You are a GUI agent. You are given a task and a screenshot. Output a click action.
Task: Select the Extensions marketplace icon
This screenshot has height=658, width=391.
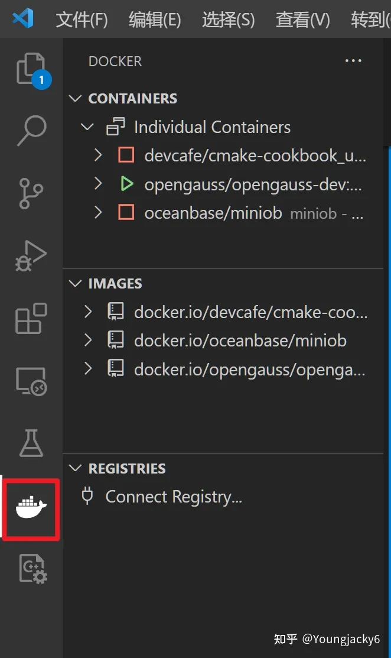[31, 318]
